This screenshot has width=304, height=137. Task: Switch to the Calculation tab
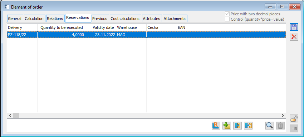(34, 19)
